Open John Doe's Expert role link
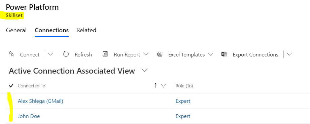The height and width of the screenshot is (124, 310). 183,116
